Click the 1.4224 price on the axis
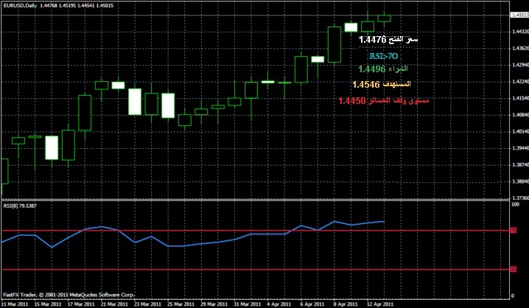The image size is (529, 308). tap(519, 83)
